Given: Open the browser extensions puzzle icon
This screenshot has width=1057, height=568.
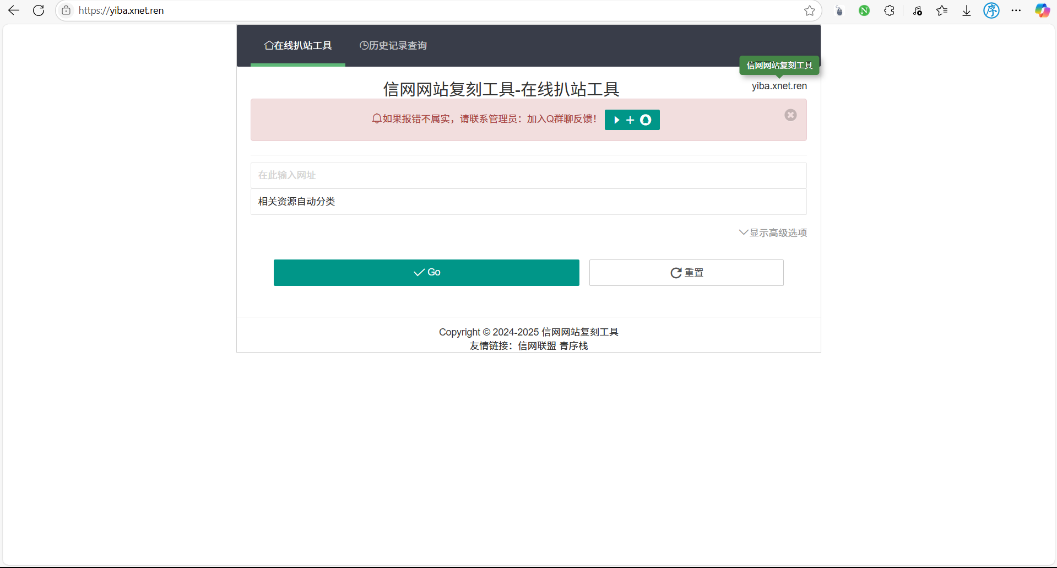Looking at the screenshot, I should point(888,10).
